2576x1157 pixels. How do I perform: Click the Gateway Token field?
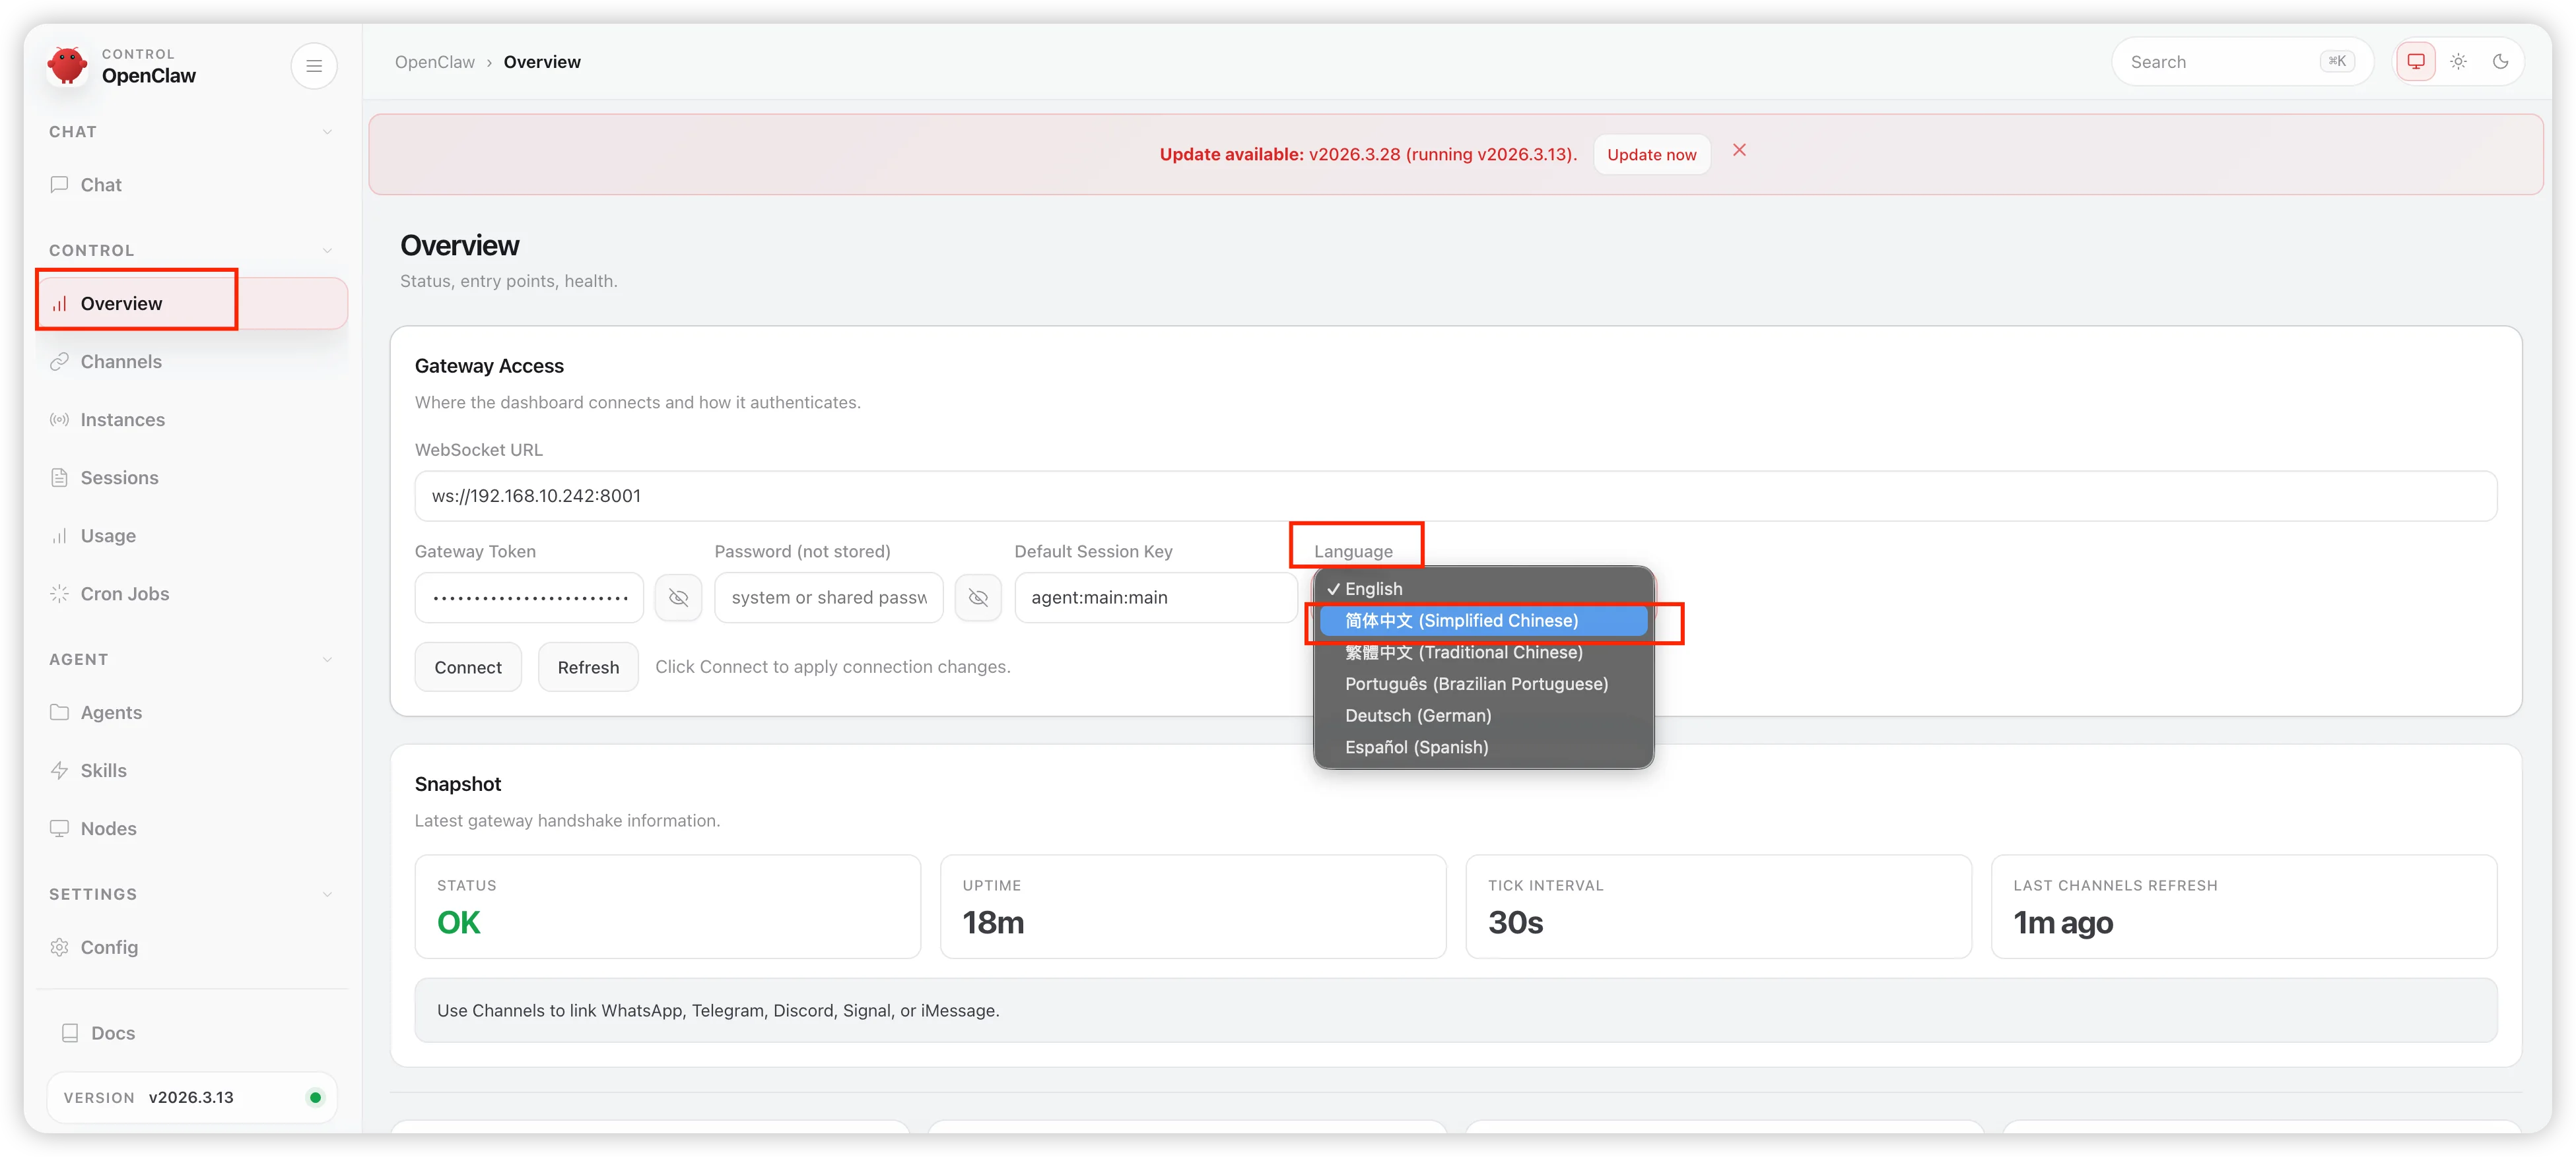(529, 598)
